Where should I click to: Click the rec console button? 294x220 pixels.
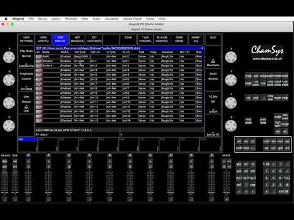coord(287,148)
